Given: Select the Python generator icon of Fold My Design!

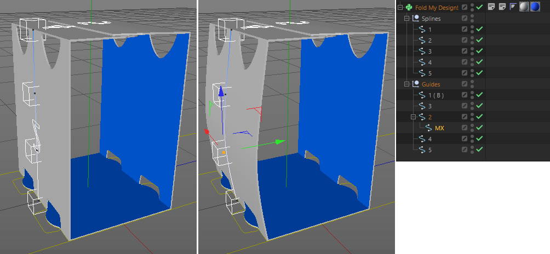Looking at the screenshot, I should [x=409, y=7].
